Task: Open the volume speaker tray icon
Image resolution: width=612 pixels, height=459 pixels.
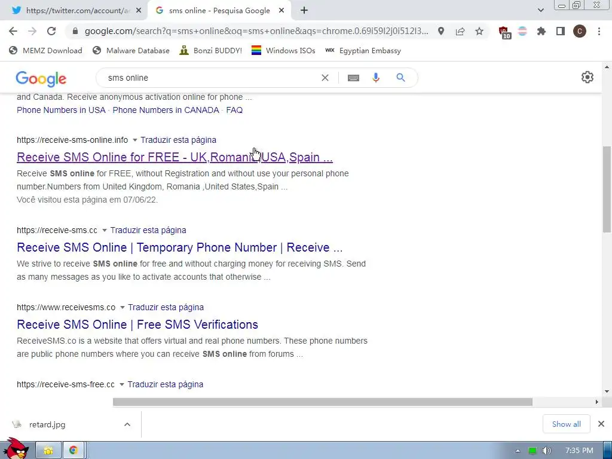Action: pyautogui.click(x=547, y=451)
